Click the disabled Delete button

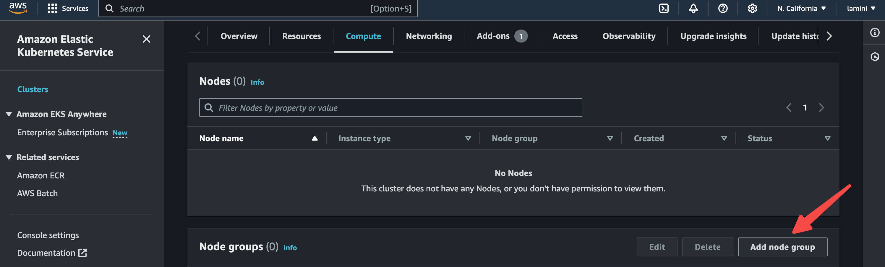(707, 247)
